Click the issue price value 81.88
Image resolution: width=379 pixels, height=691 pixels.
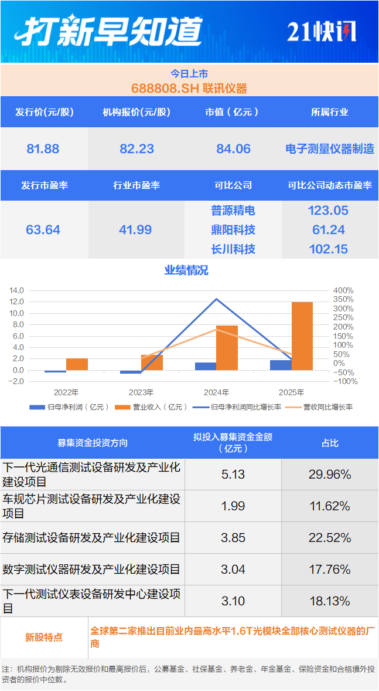(x=43, y=149)
